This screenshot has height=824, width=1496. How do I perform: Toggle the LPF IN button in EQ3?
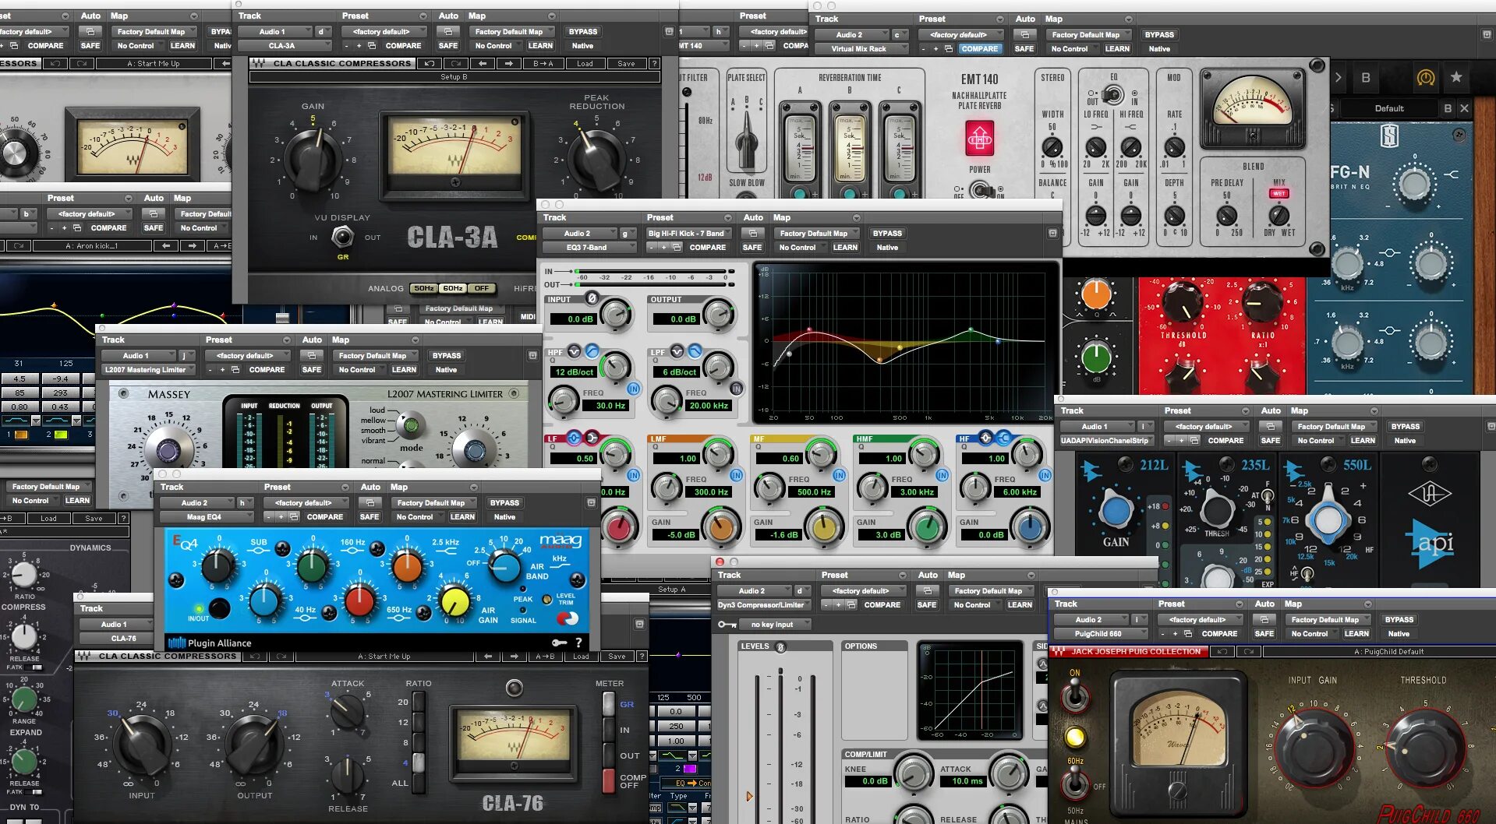(x=736, y=389)
